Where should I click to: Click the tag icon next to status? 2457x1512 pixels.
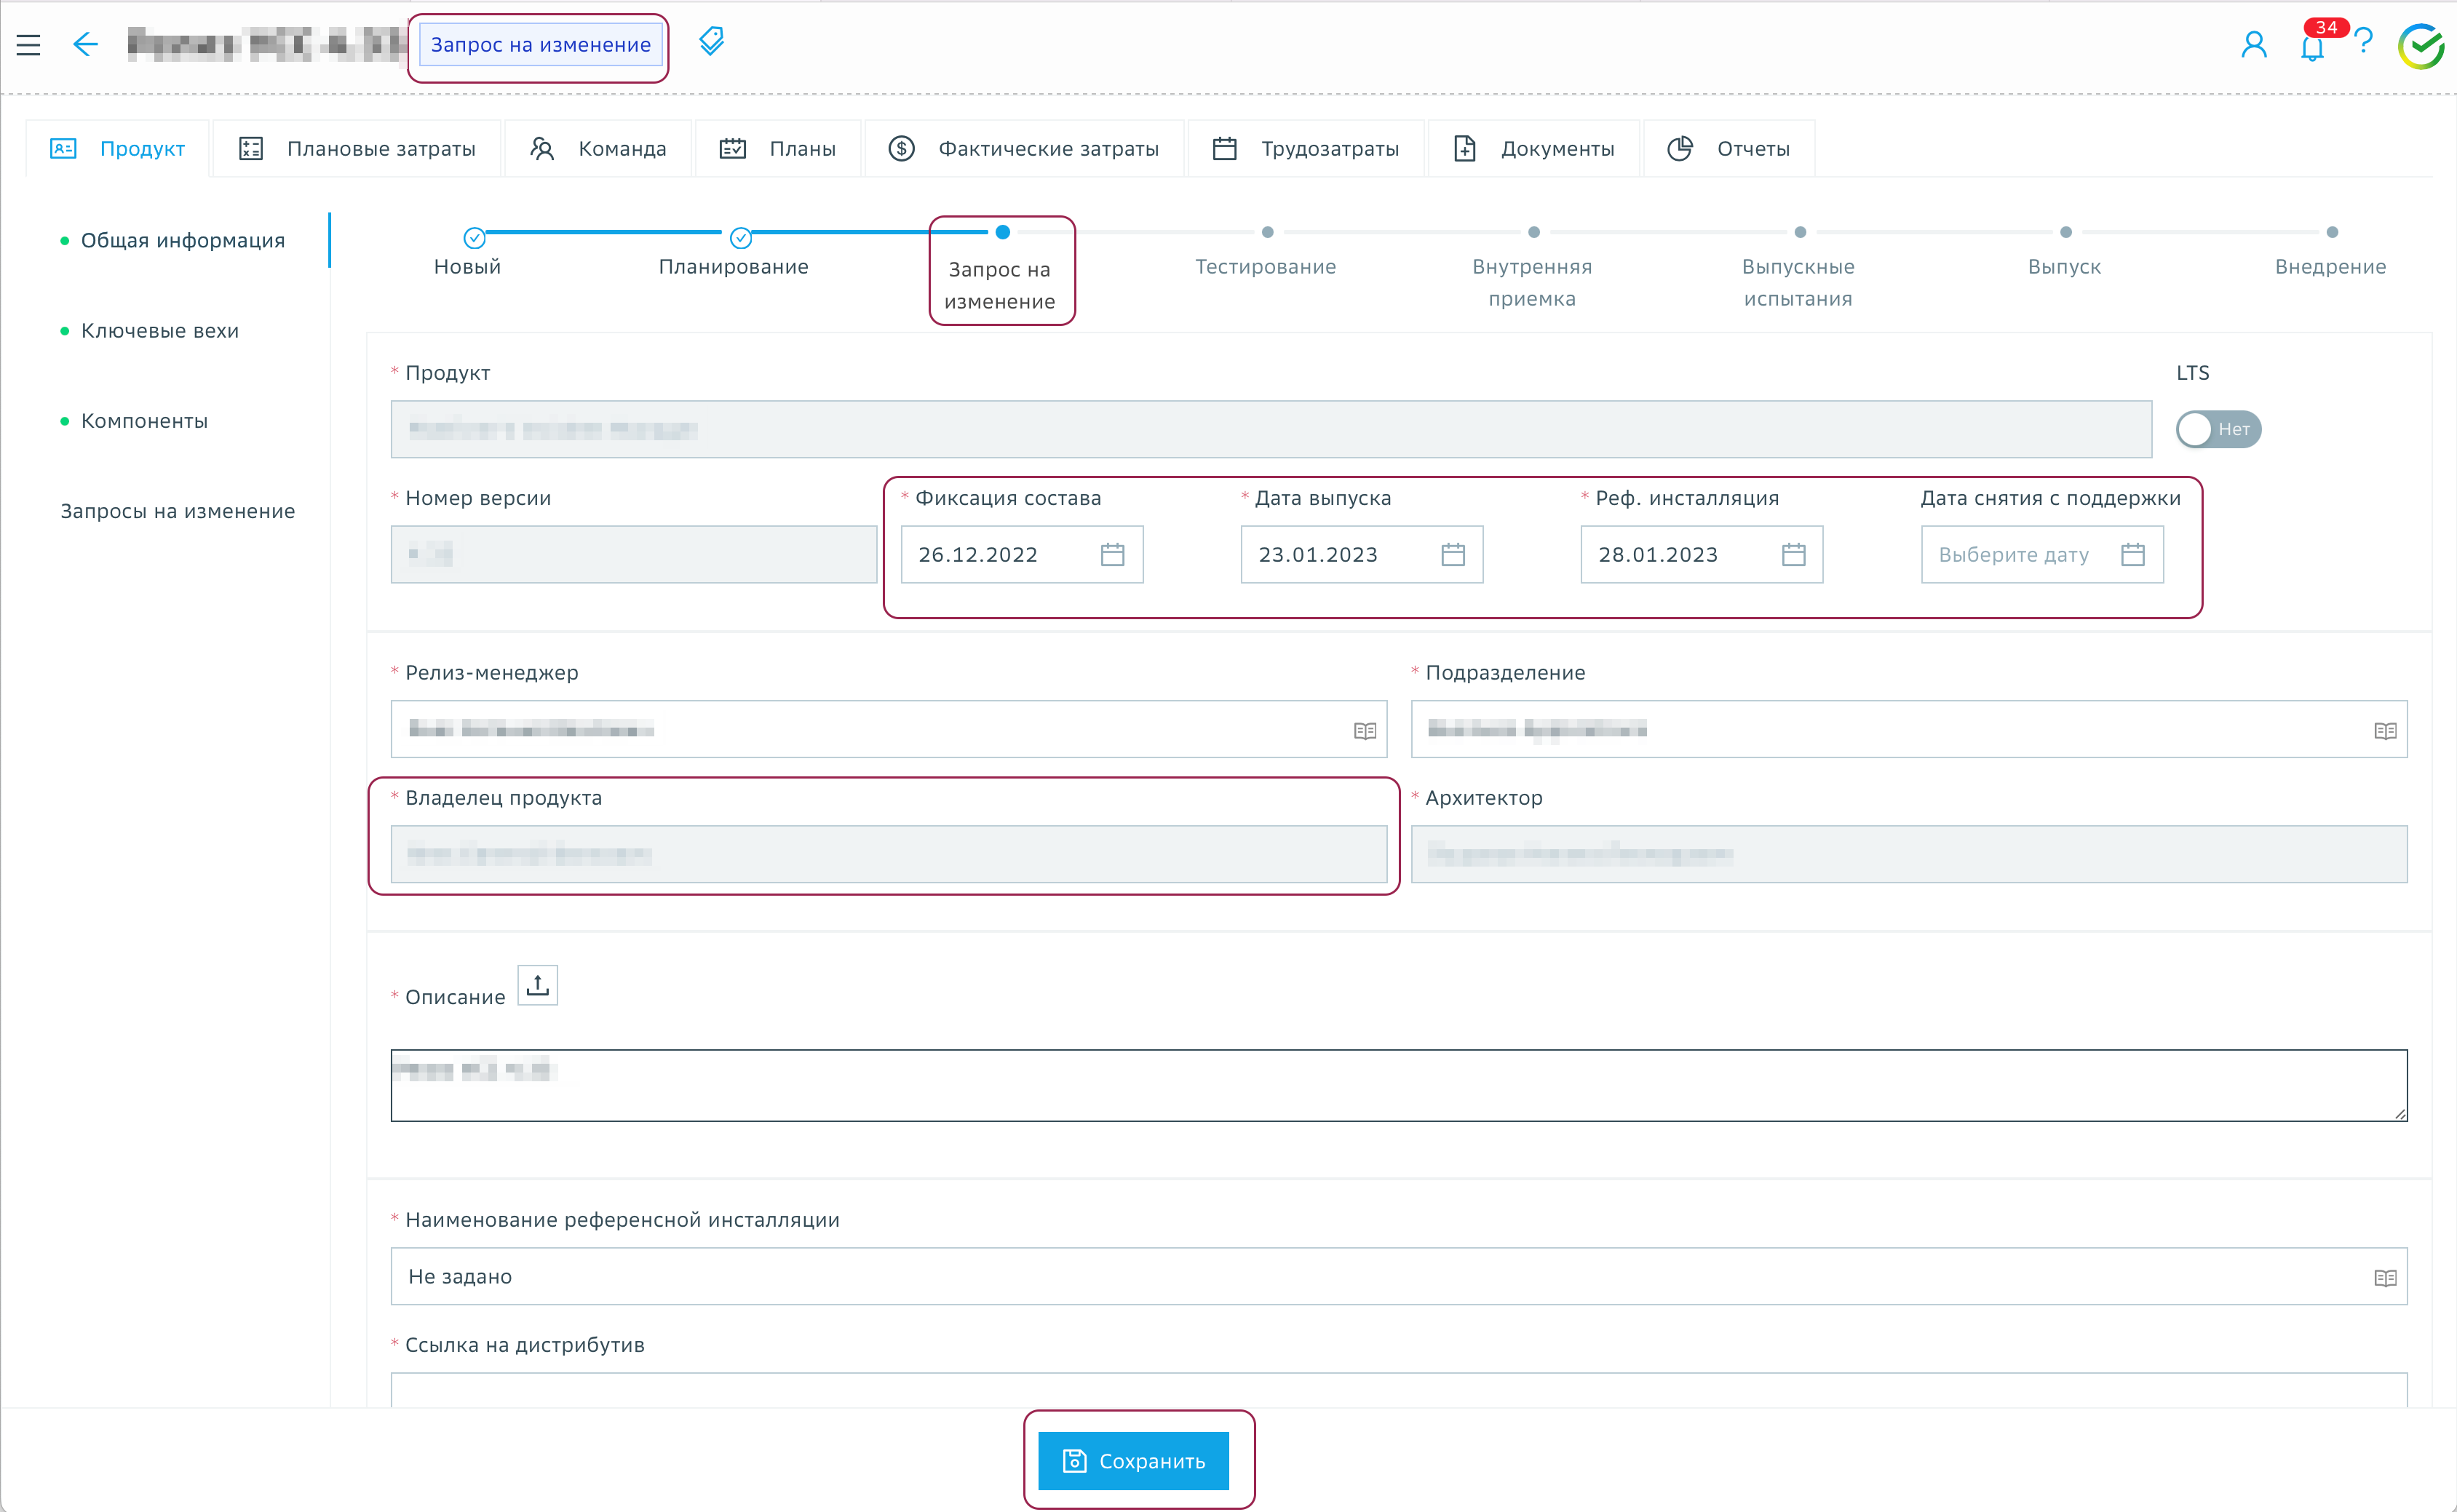[711, 42]
